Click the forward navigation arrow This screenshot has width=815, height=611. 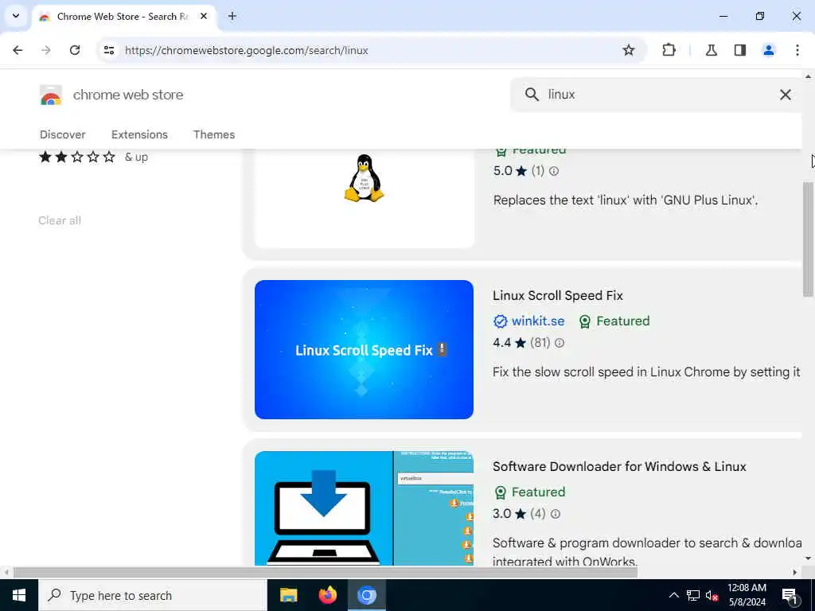pos(45,50)
